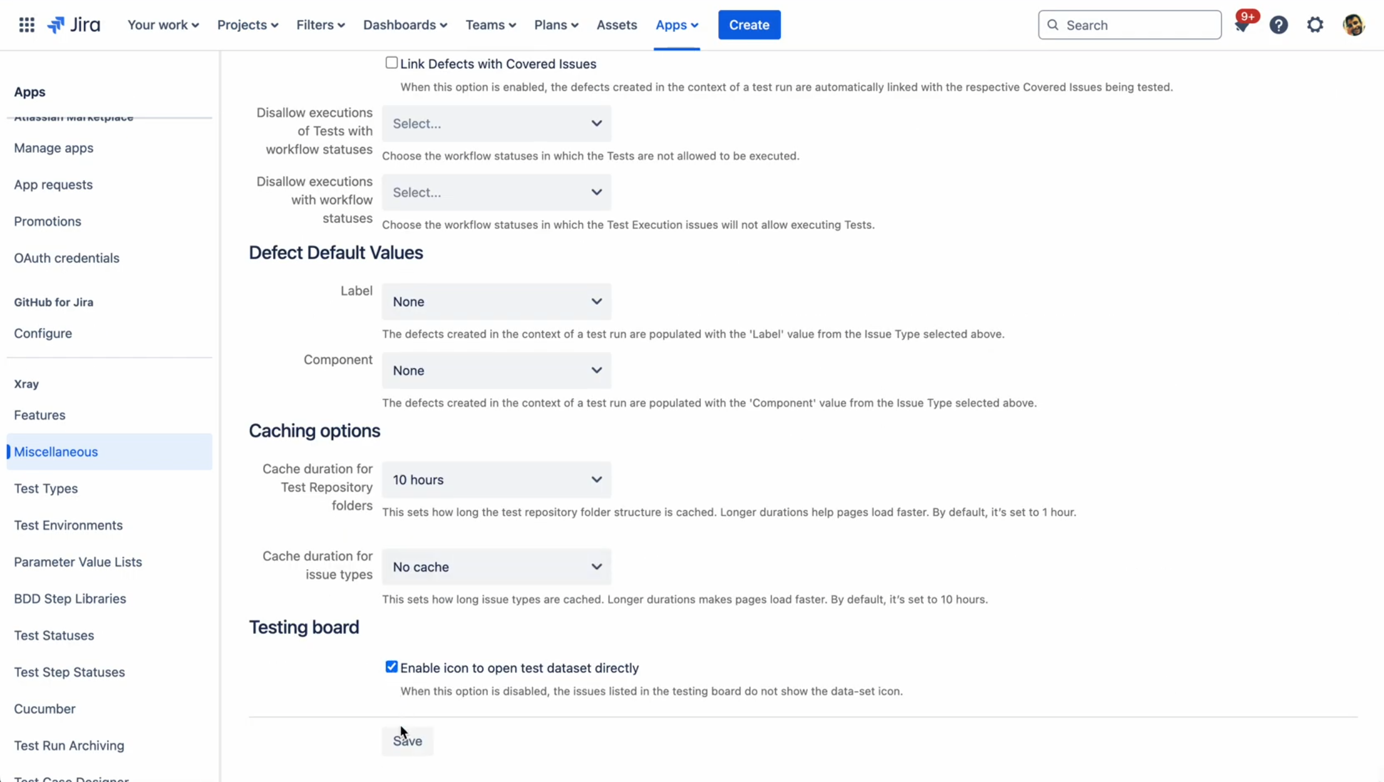Open the defect Component dropdown
Screen dimensions: 1384x782
coord(497,371)
